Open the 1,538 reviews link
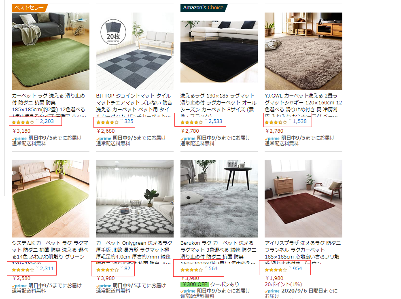Screen dimensions: 401x299 [x=300, y=121]
